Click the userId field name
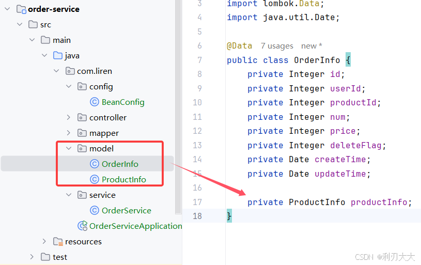Image resolution: width=421 pixels, height=265 pixels. (345, 89)
